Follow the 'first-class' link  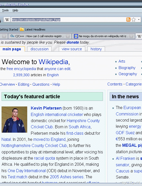click(x=75, y=133)
